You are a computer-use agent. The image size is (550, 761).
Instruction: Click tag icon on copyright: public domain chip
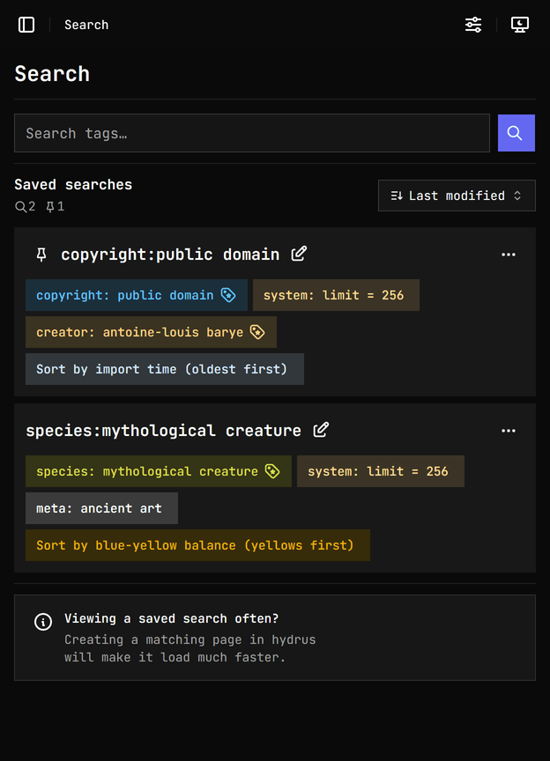228,294
